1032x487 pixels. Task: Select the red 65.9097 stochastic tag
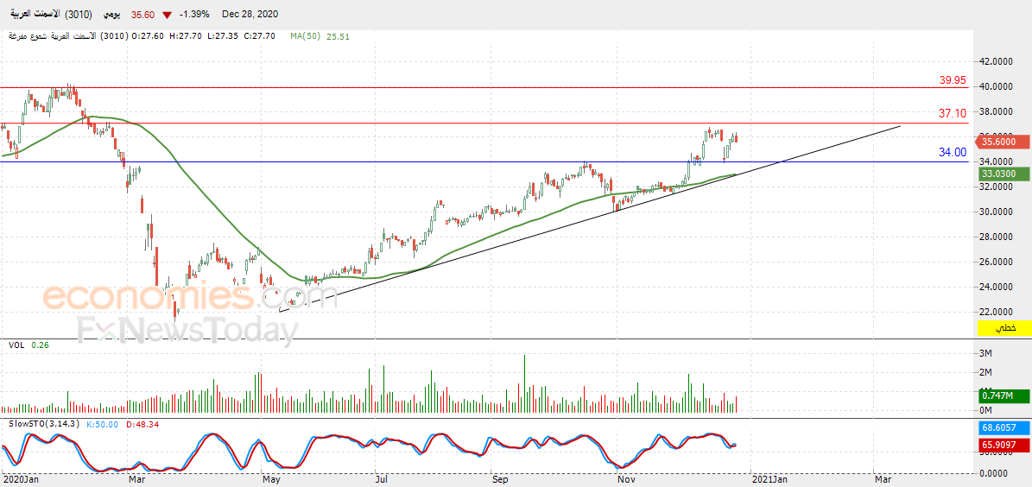point(1004,444)
